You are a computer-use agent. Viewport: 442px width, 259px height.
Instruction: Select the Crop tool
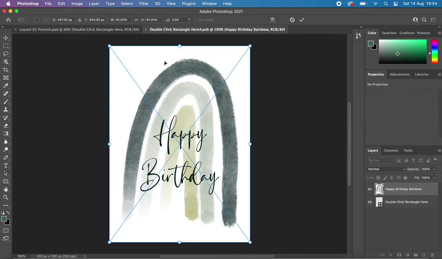pos(6,70)
